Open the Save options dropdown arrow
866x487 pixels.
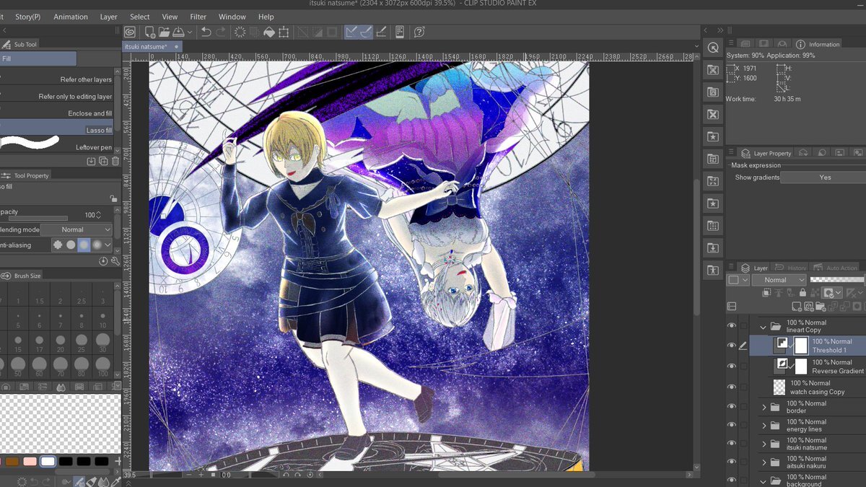coord(190,32)
